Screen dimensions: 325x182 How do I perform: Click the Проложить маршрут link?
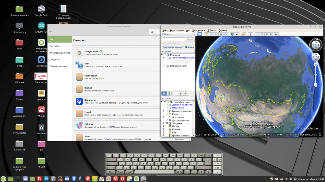point(173,47)
